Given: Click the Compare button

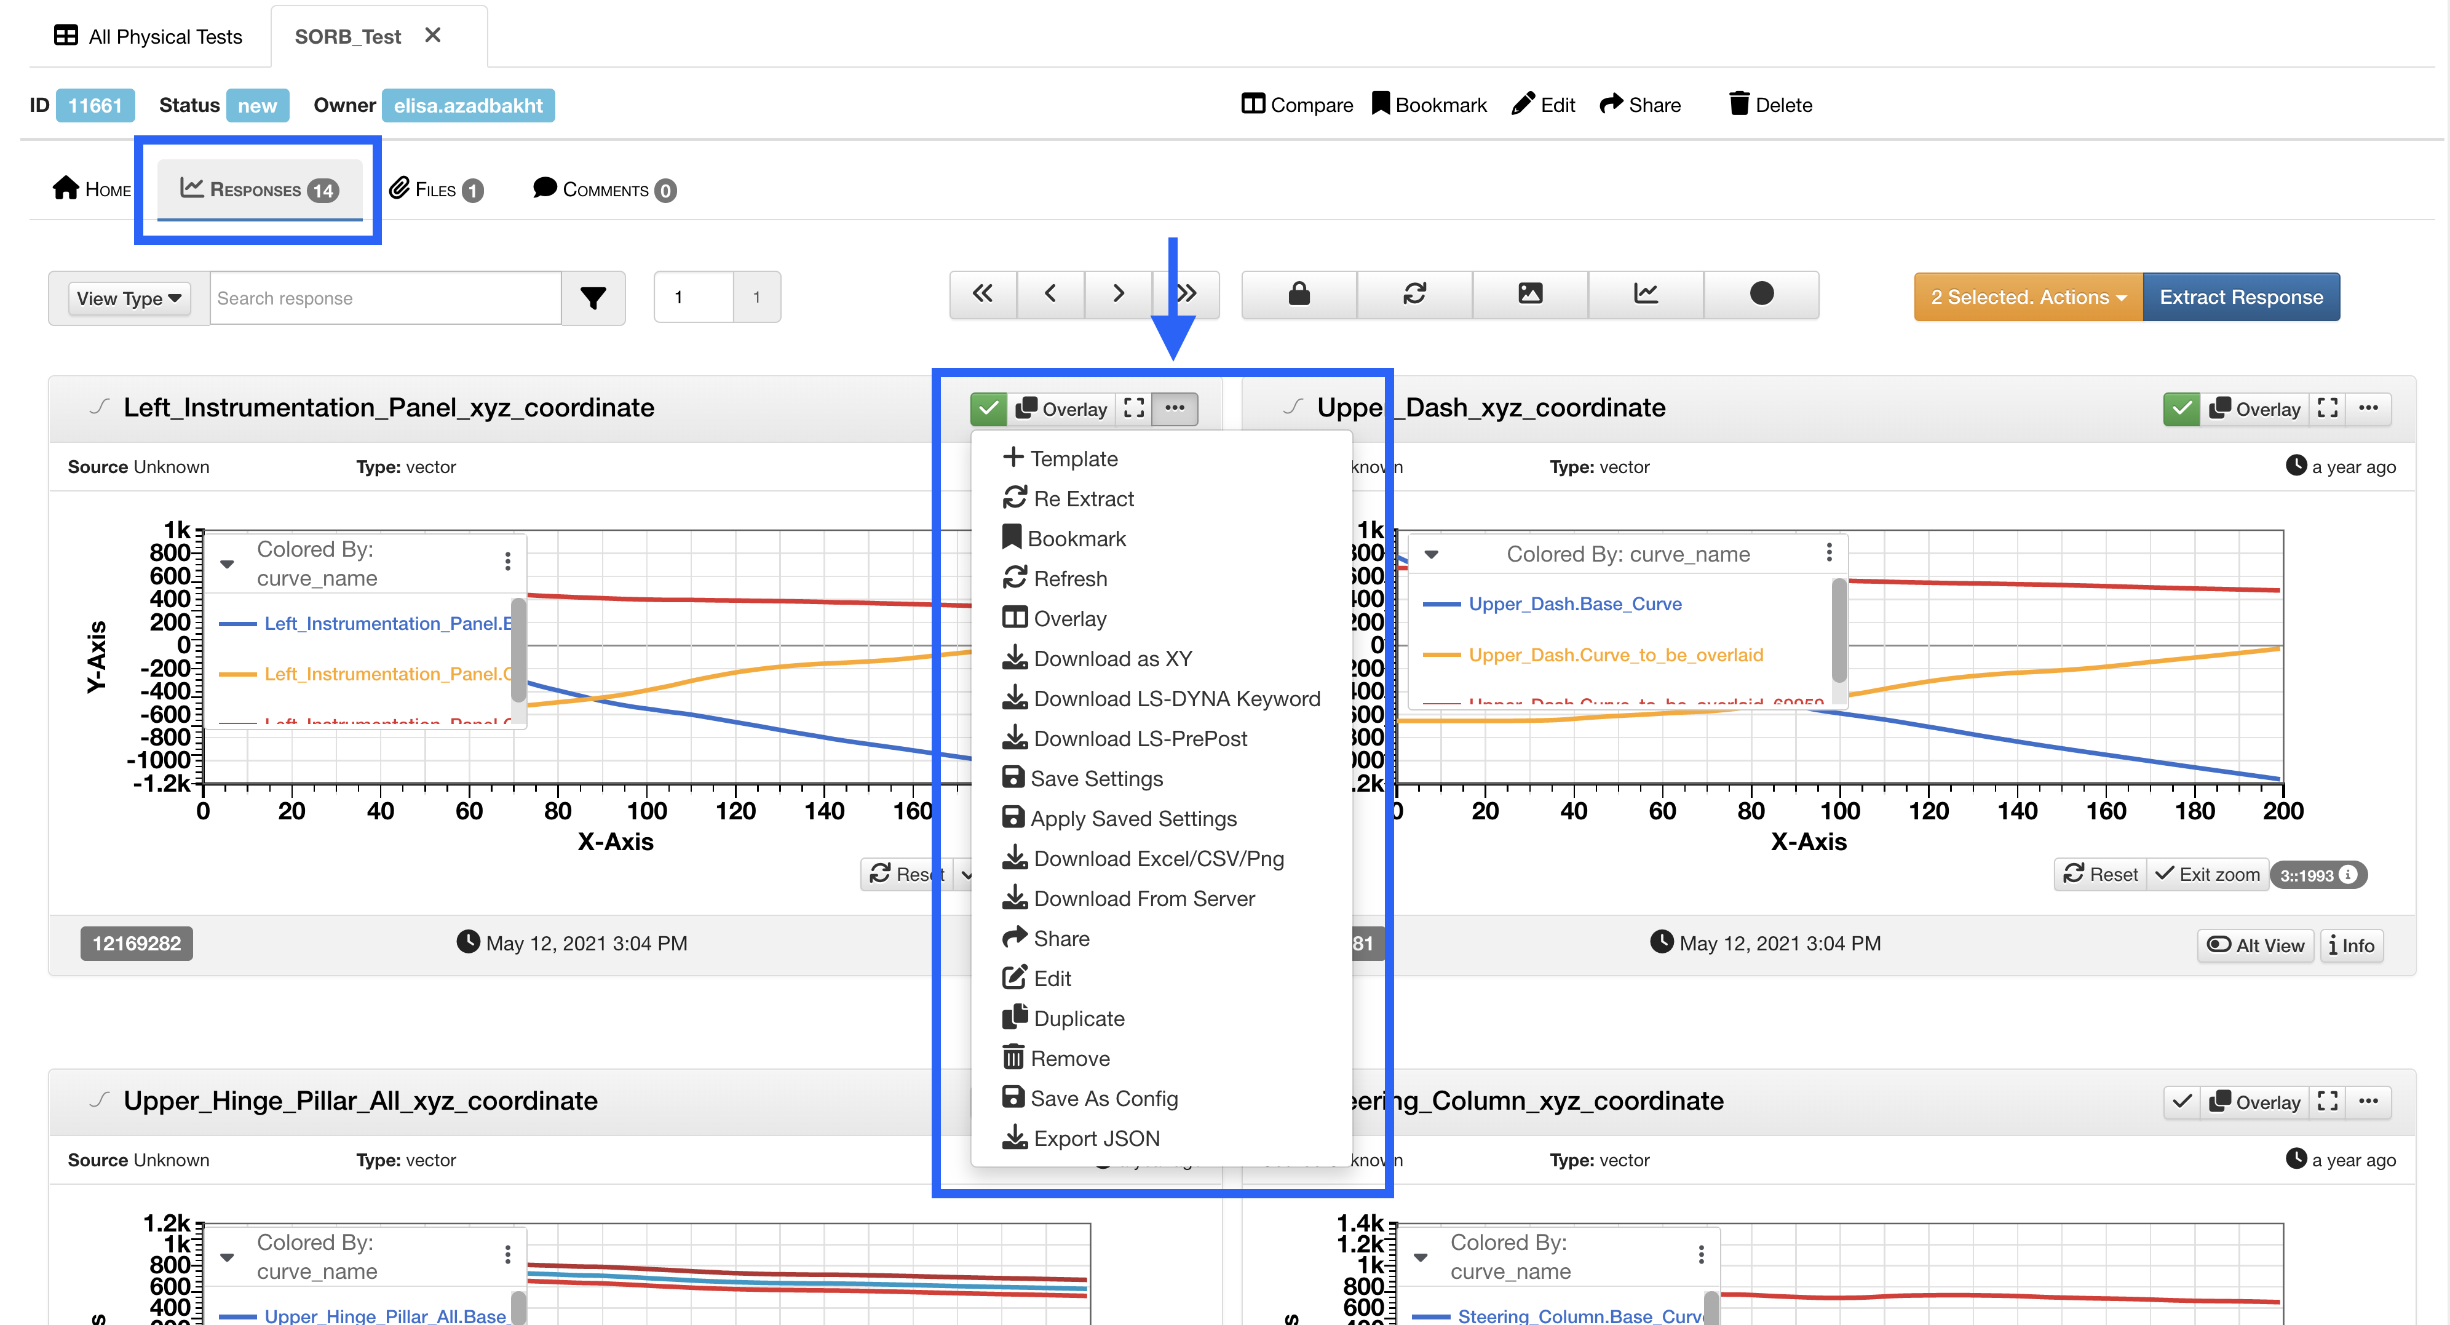Looking at the screenshot, I should [1296, 105].
